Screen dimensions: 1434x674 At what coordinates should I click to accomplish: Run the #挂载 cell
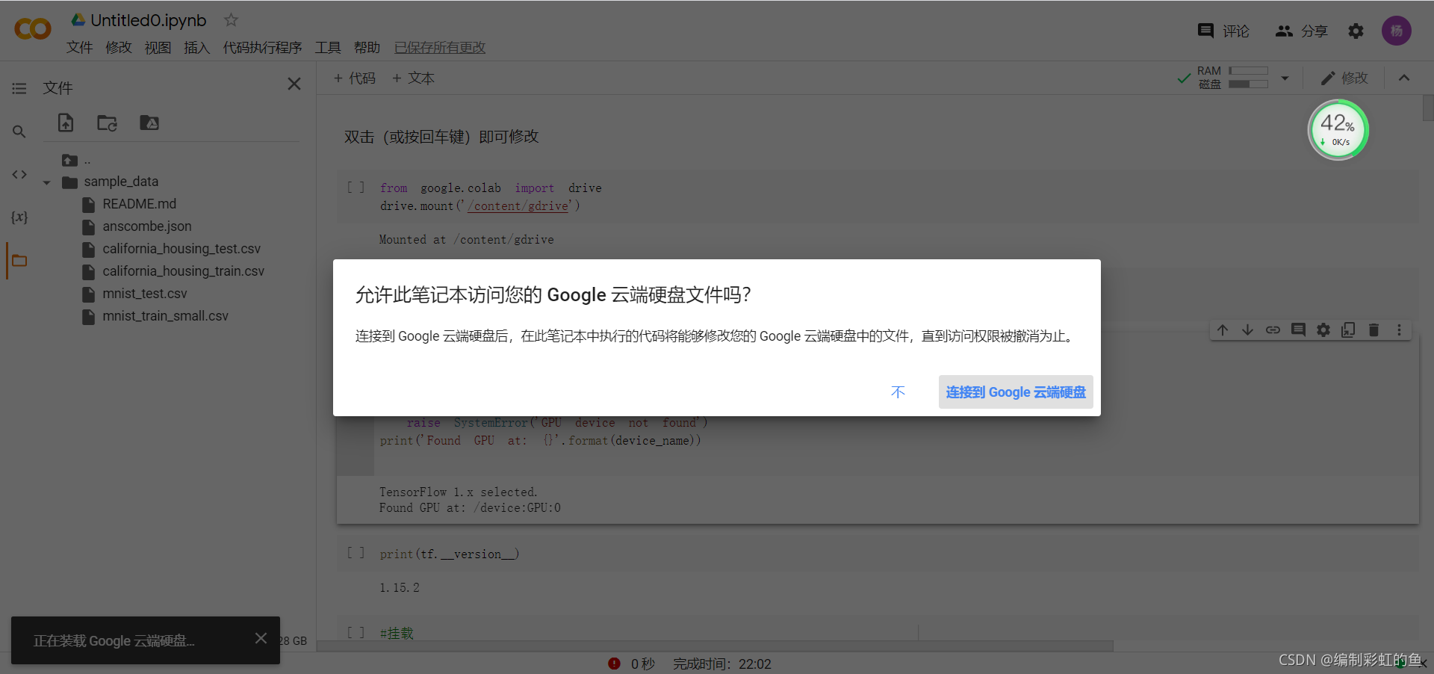click(356, 632)
